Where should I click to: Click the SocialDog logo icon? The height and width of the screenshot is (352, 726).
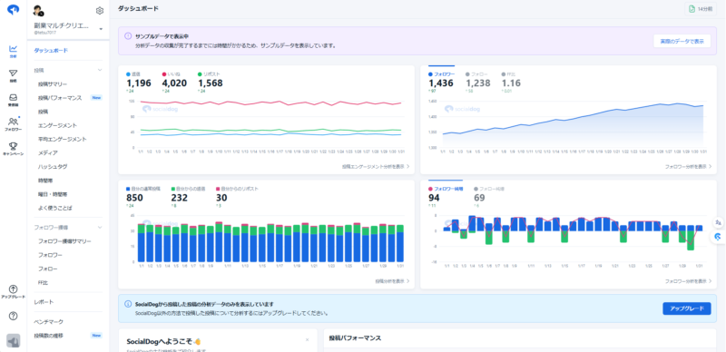[14, 9]
